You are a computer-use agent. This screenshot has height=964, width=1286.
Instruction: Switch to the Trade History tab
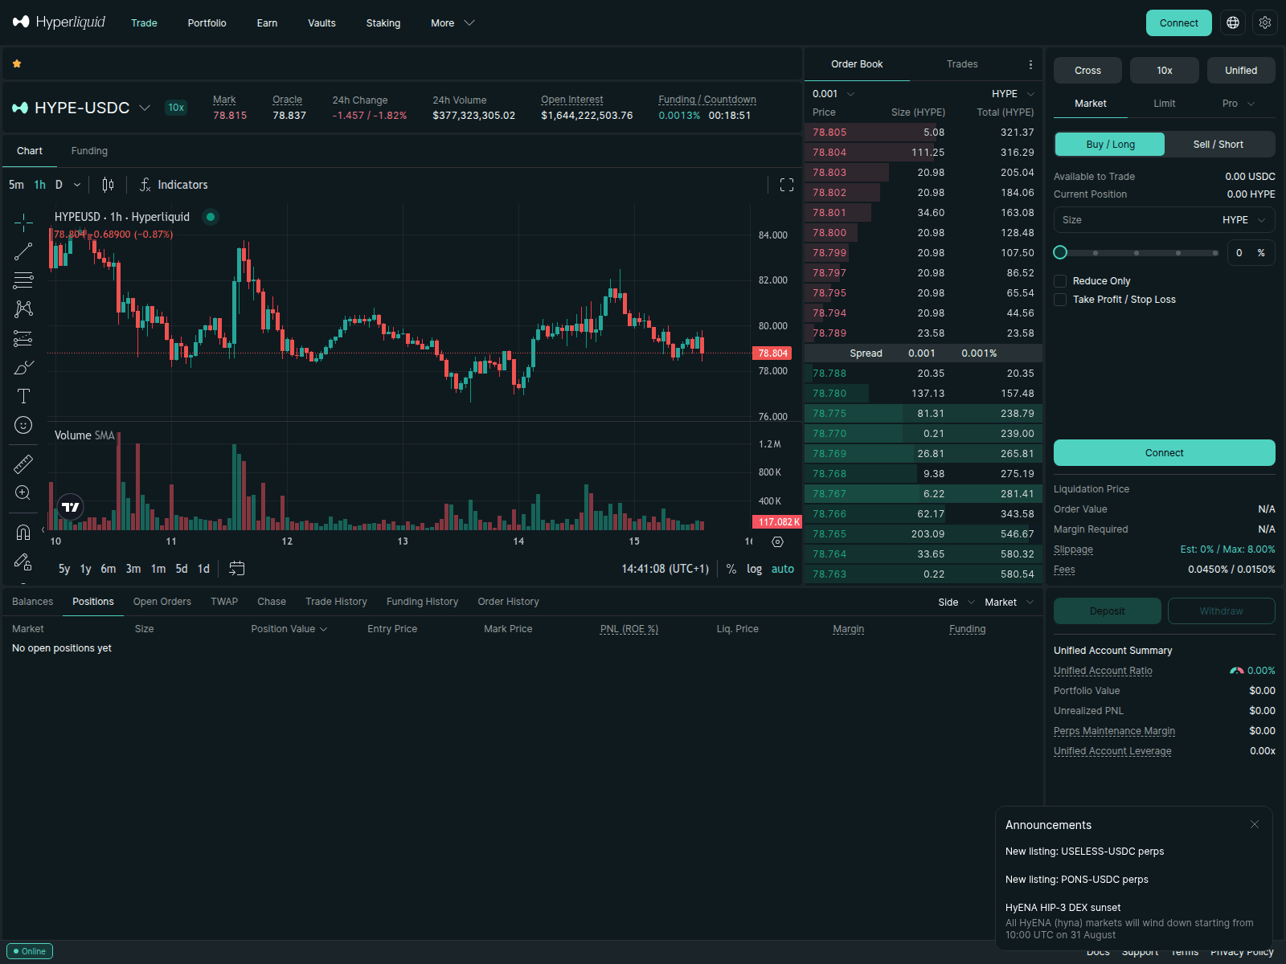click(x=336, y=602)
